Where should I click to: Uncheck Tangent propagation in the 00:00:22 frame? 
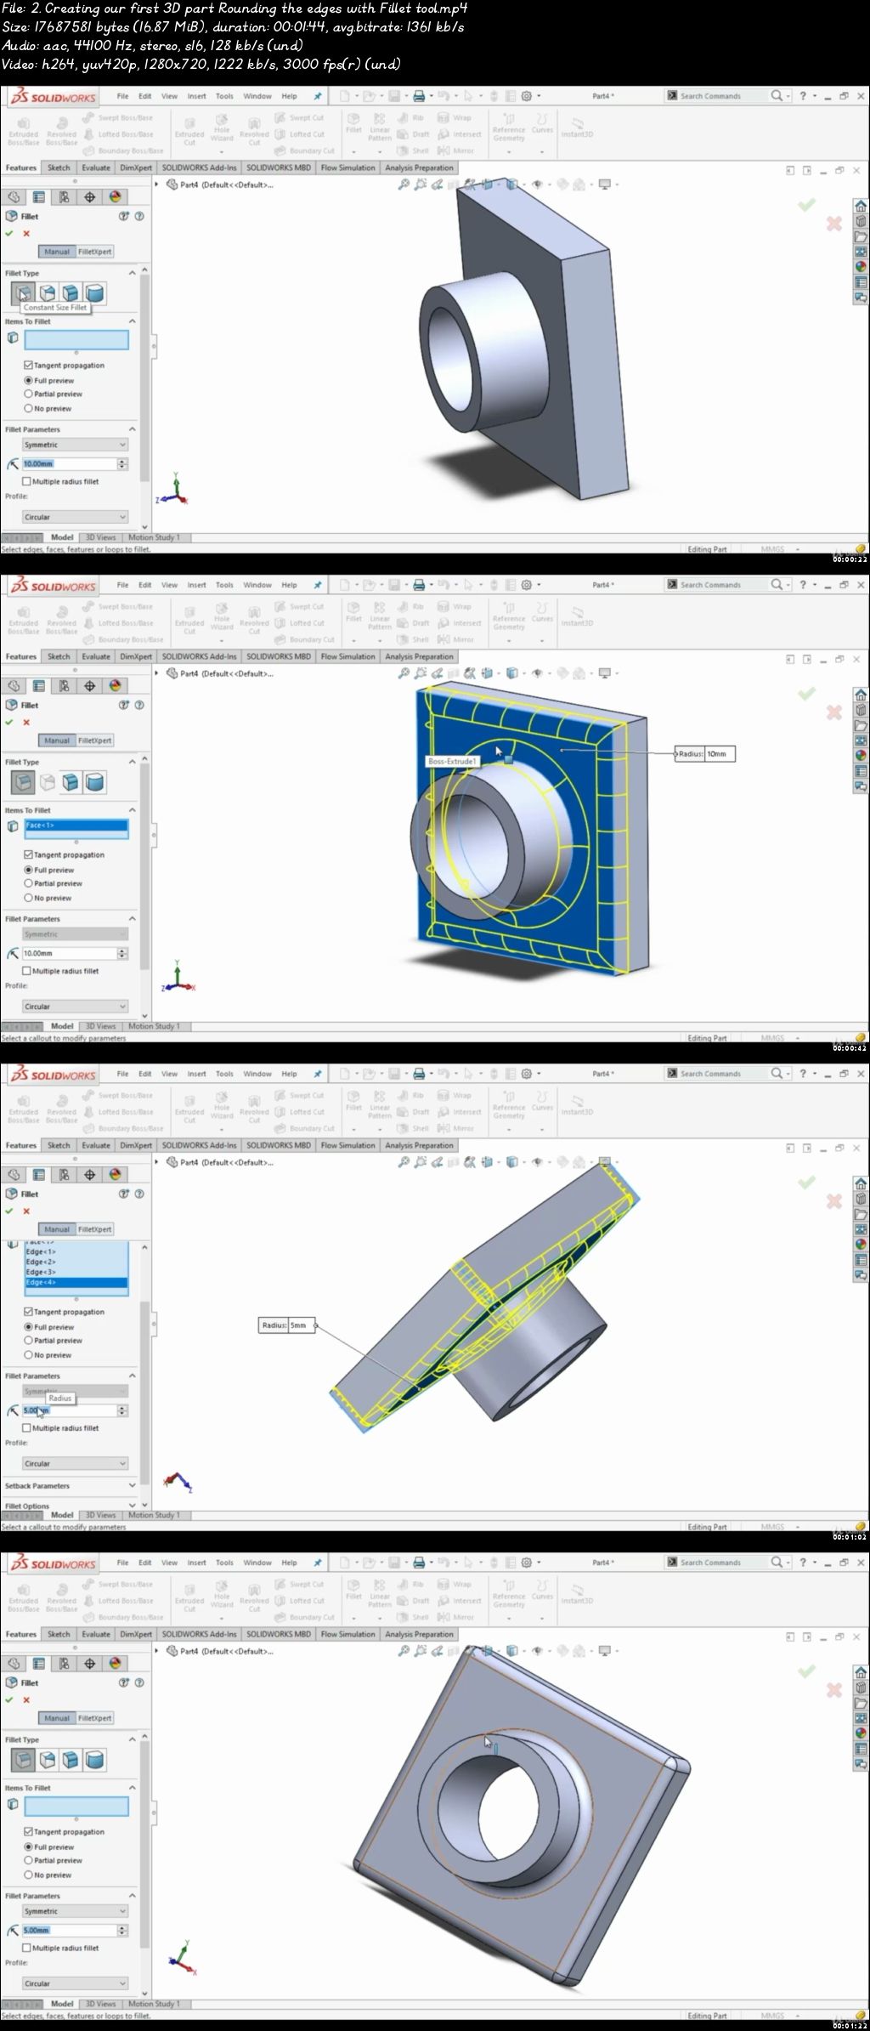point(28,365)
